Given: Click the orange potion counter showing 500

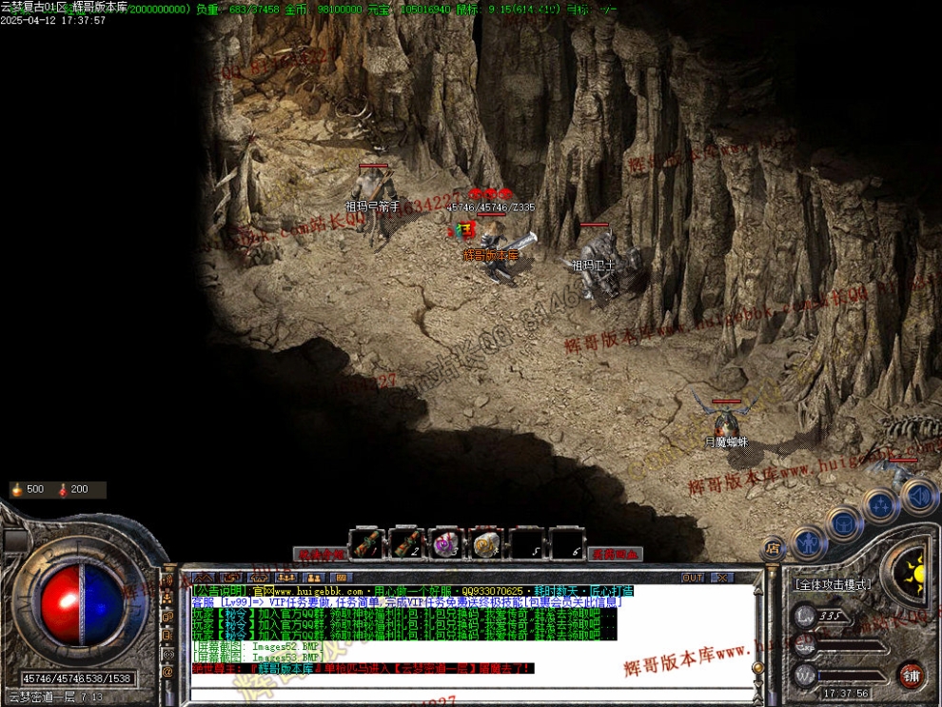Looking at the screenshot, I should click(29, 489).
